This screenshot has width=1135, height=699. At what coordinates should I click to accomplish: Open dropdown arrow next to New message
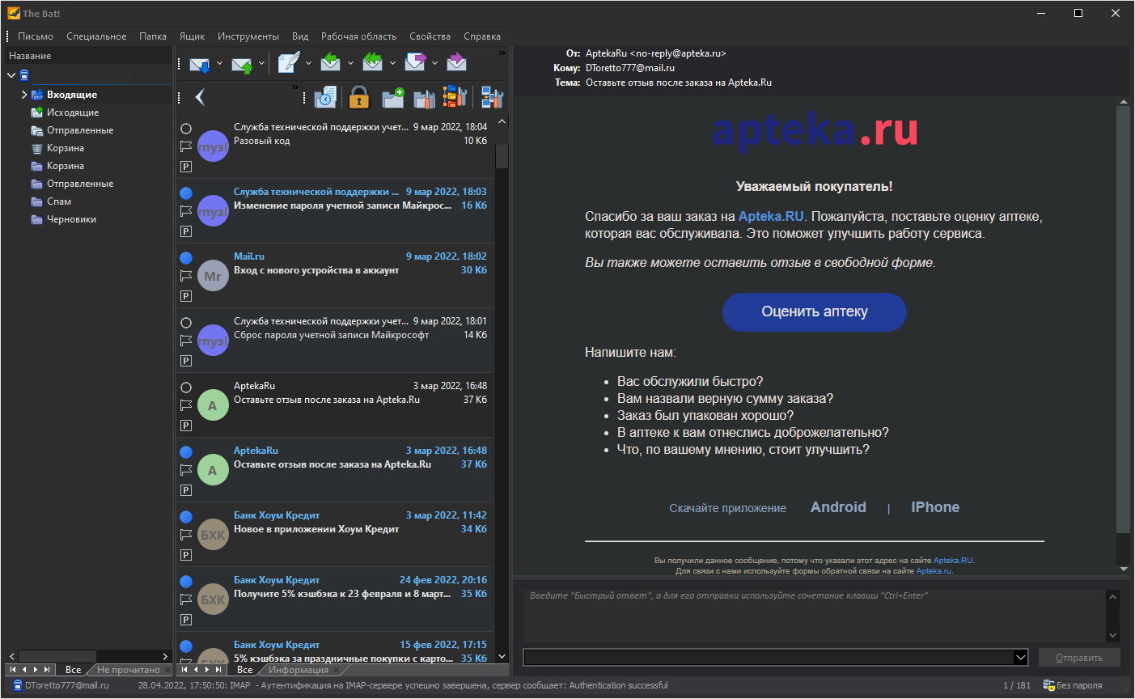coord(308,63)
